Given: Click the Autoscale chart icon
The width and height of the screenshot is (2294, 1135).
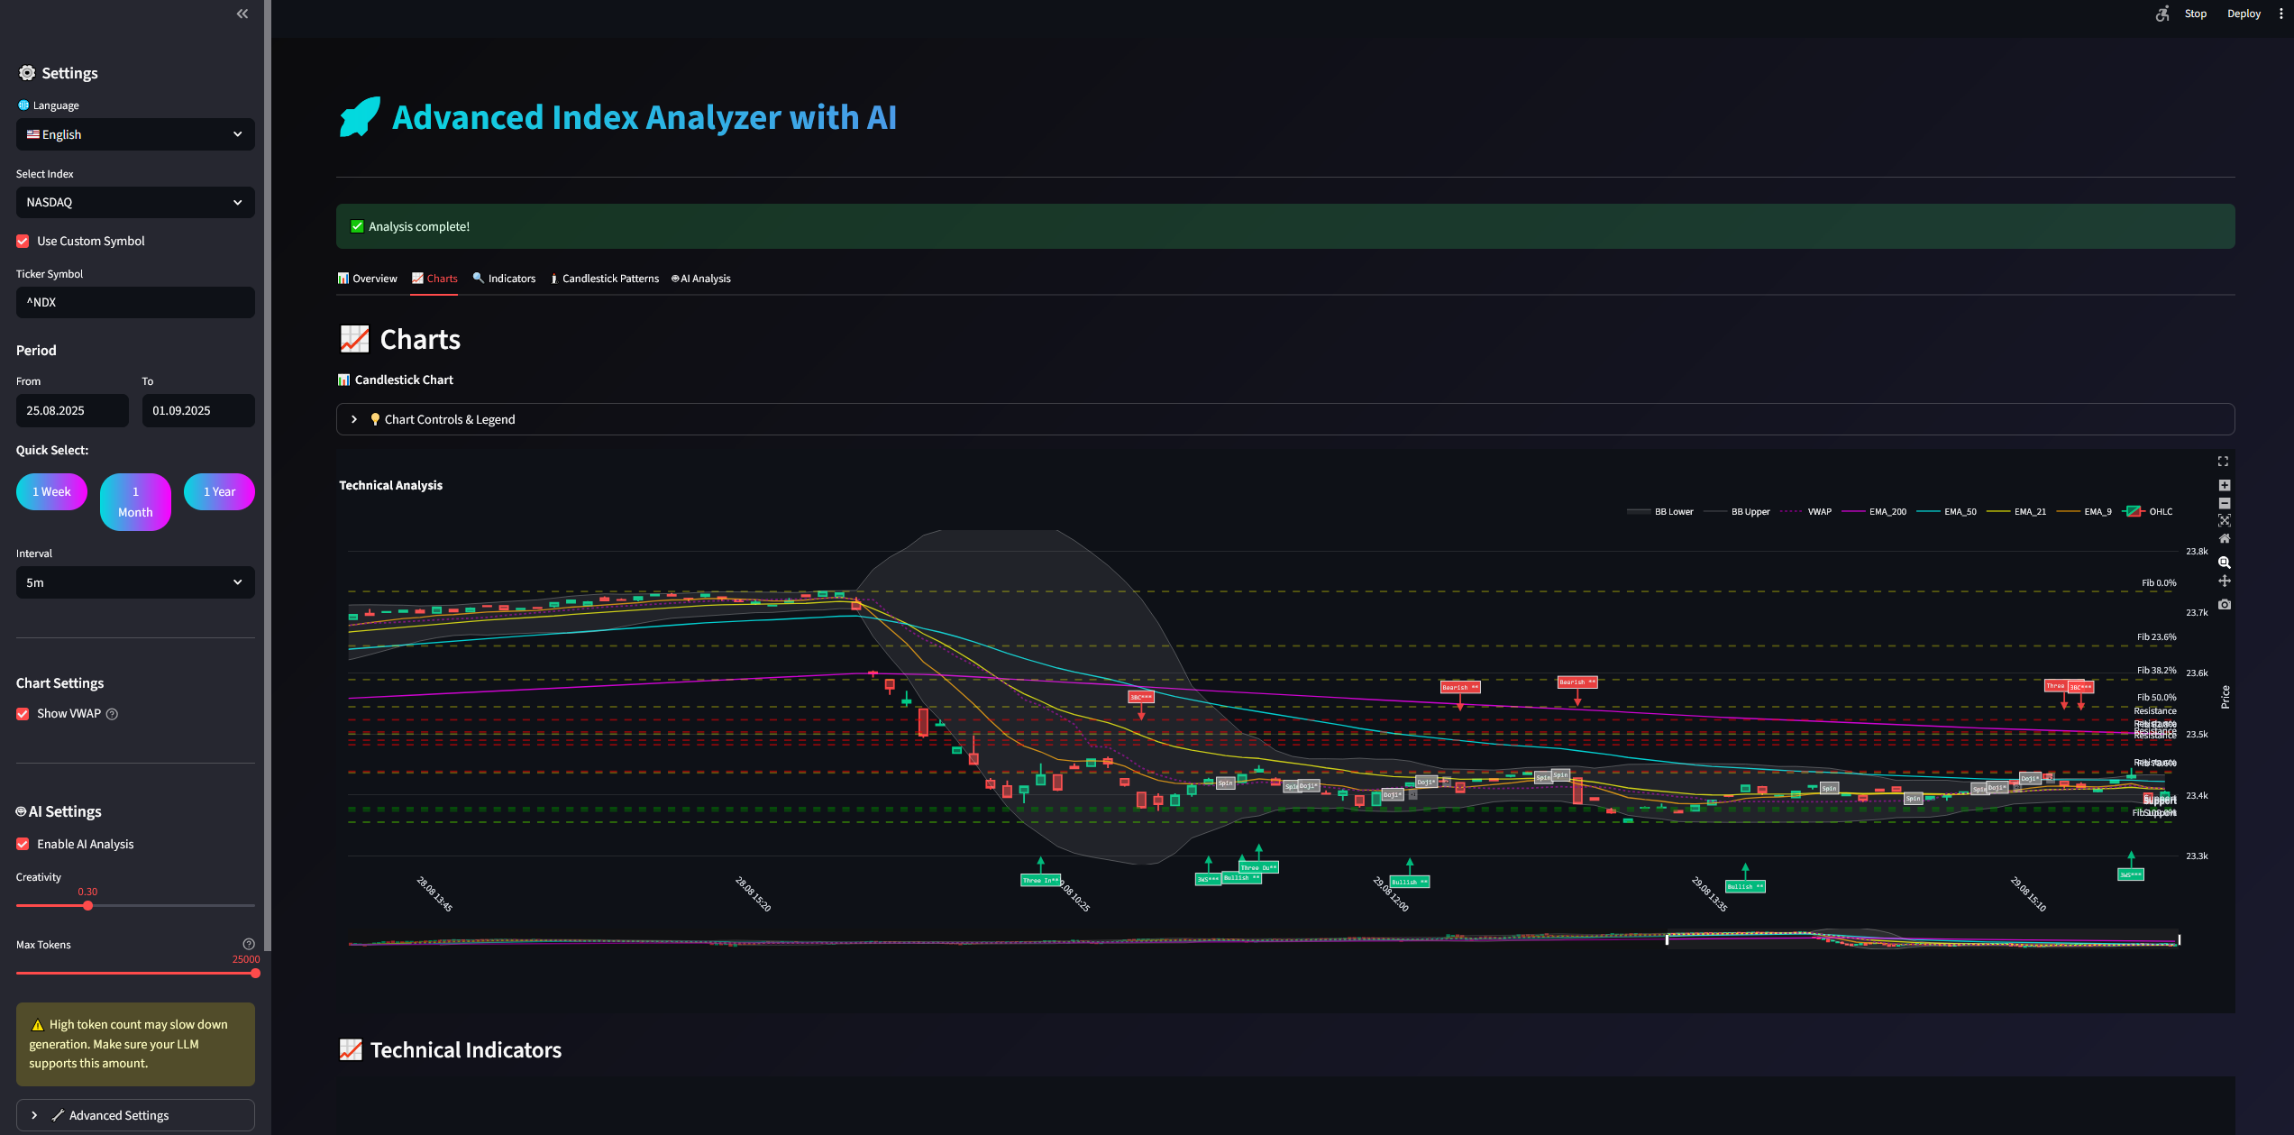Looking at the screenshot, I should coord(2225,520).
